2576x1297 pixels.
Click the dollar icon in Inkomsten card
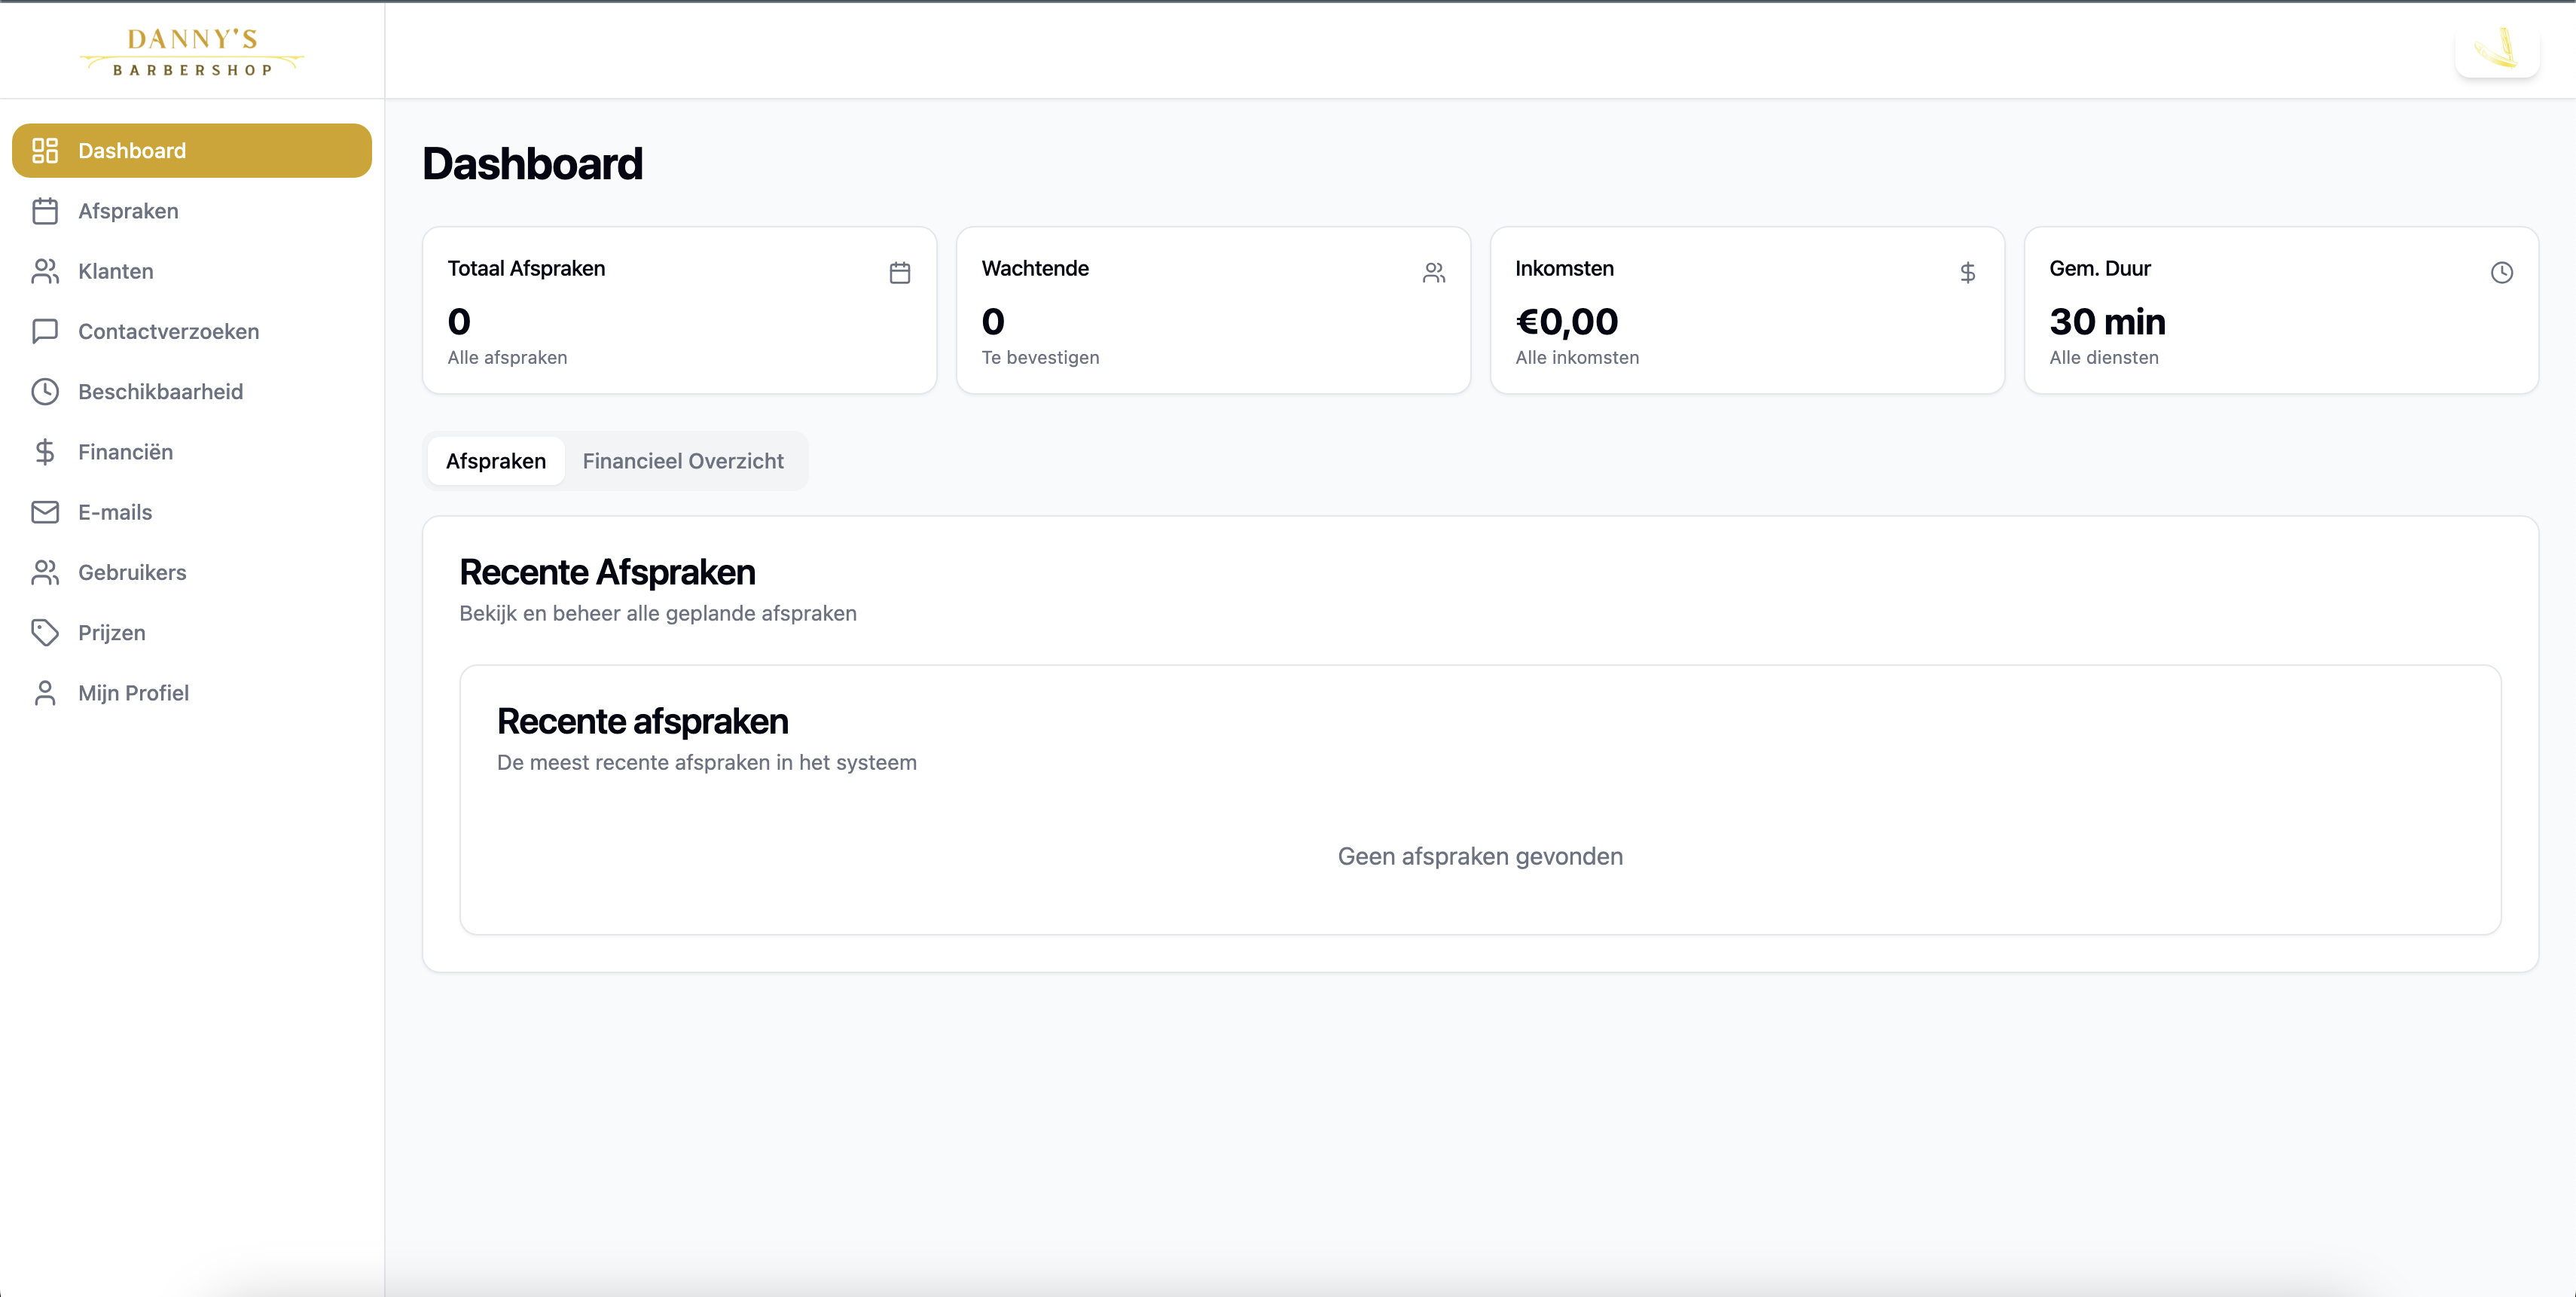(x=1967, y=272)
